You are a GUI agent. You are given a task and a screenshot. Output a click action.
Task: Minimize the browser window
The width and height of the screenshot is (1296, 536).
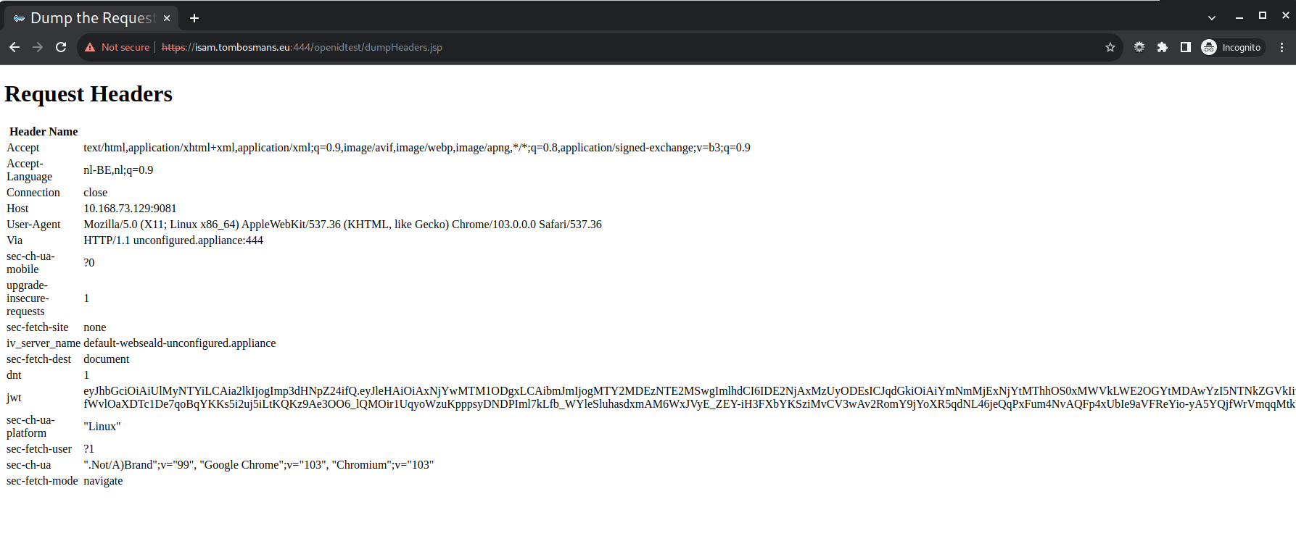1239,16
